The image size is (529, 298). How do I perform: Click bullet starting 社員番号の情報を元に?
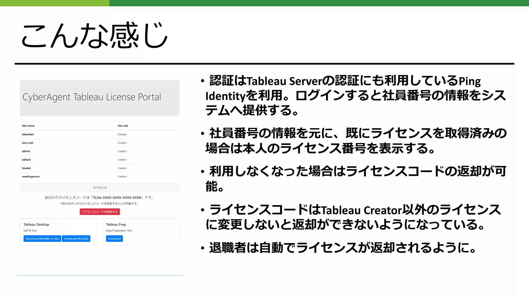click(x=353, y=141)
